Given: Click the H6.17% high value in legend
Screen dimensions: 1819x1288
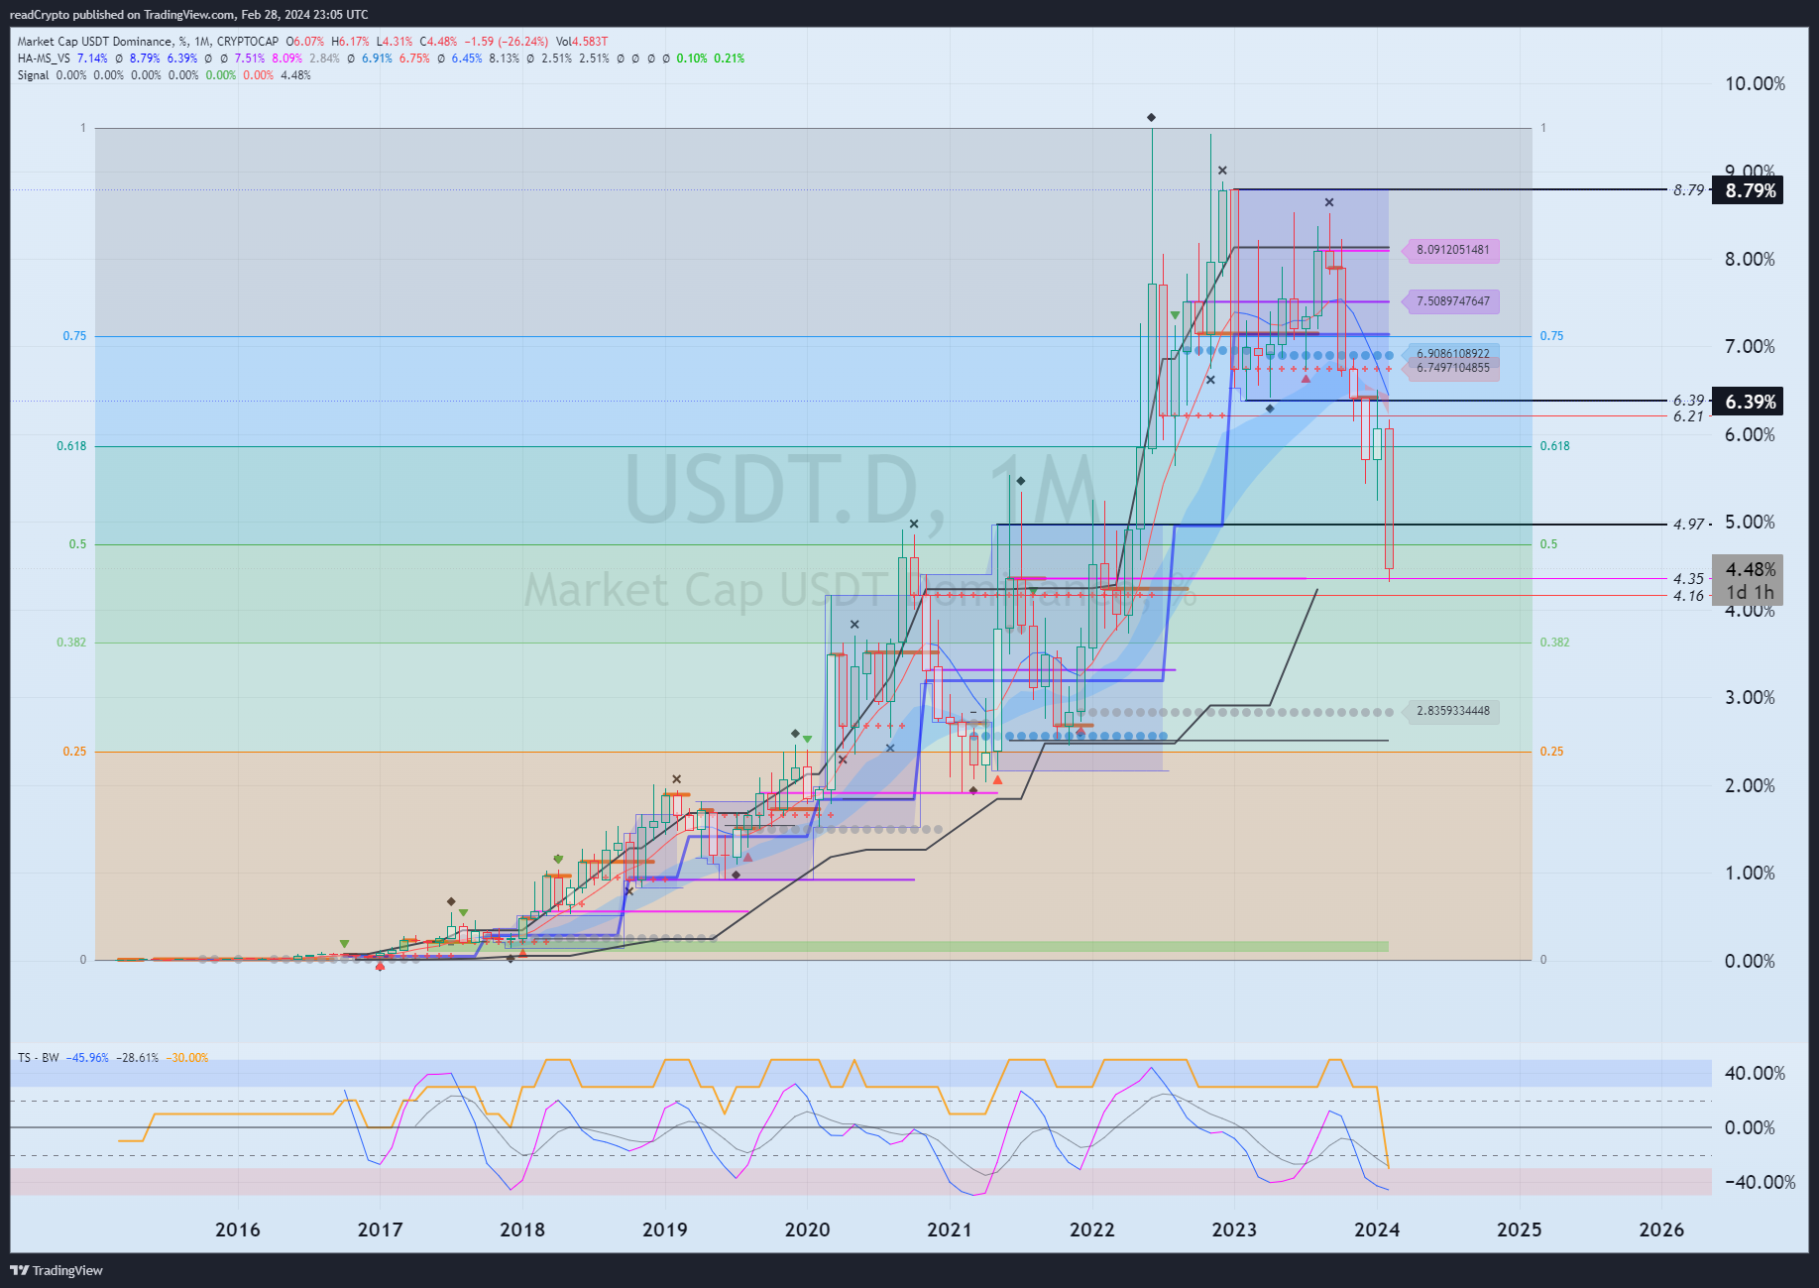Looking at the screenshot, I should (350, 42).
